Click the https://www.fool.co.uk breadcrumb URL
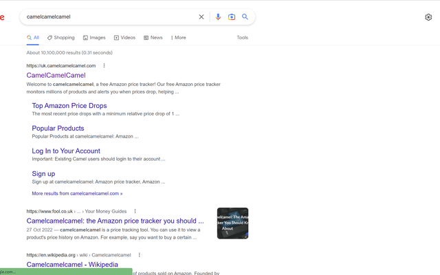 click(x=76, y=211)
